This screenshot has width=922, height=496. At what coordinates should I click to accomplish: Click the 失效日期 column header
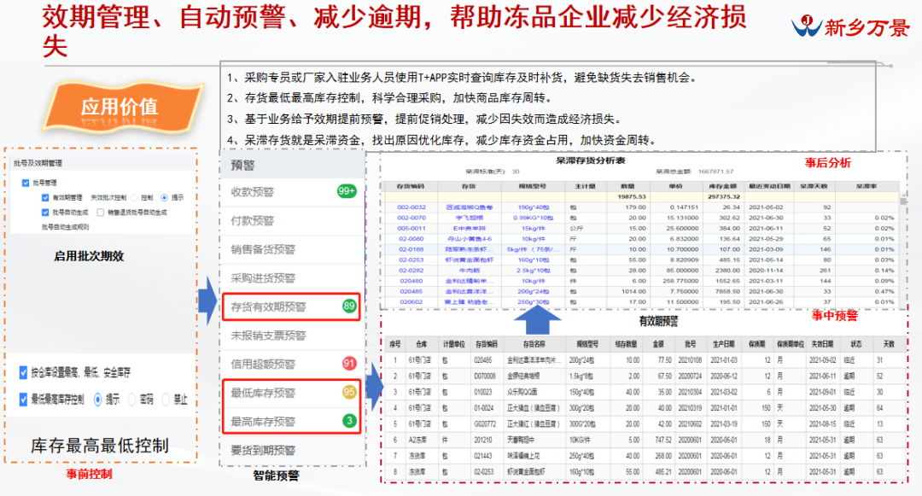click(820, 344)
